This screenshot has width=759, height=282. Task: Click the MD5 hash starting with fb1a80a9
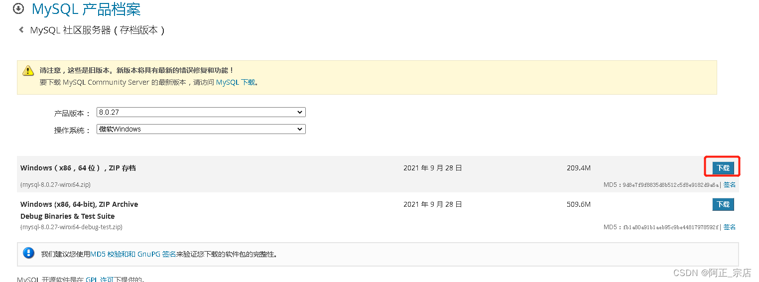[x=671, y=227]
